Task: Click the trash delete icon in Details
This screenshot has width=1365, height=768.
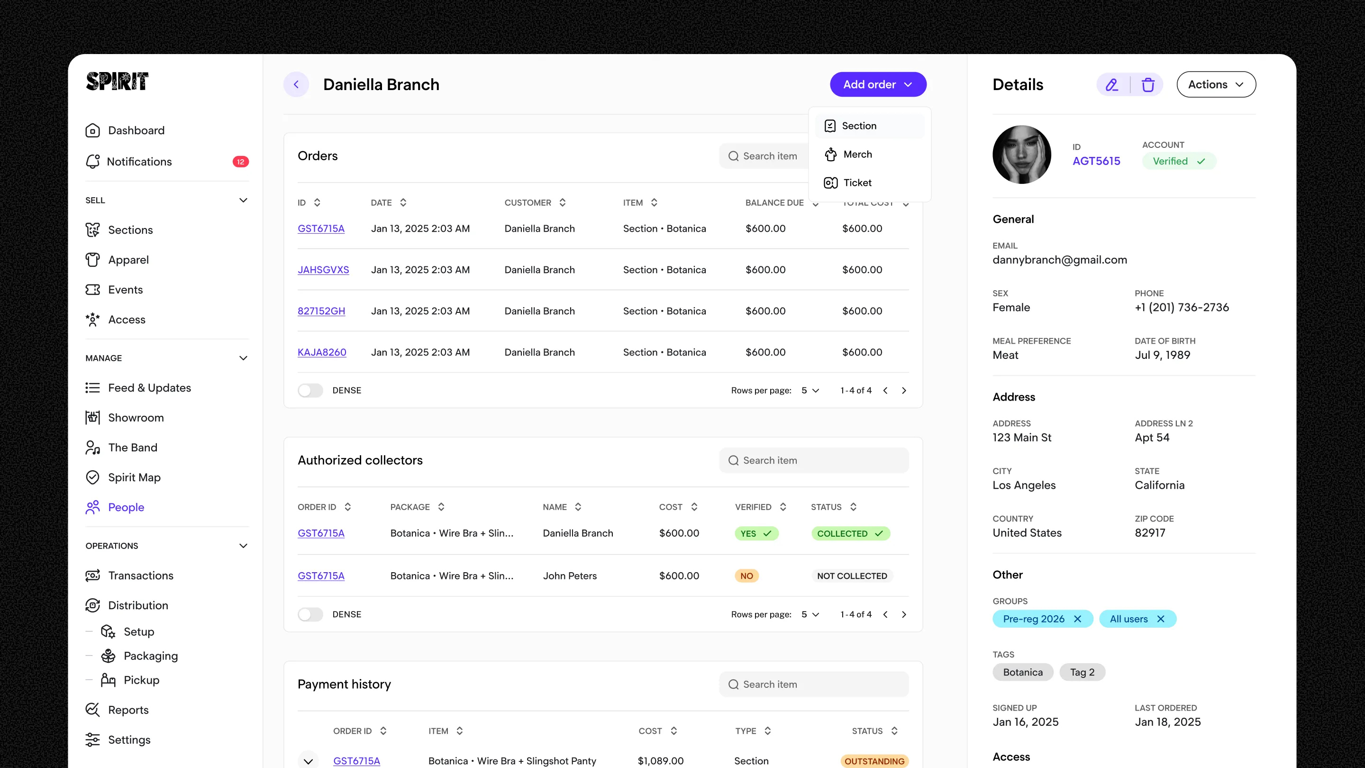Action: pos(1148,85)
